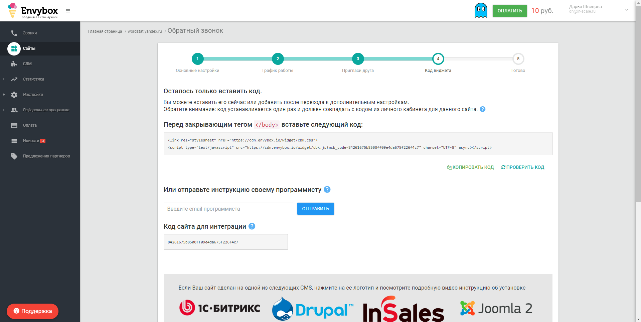
Task: Click the ПРОВЕРИТЬ КОД link
Action: 523,167
